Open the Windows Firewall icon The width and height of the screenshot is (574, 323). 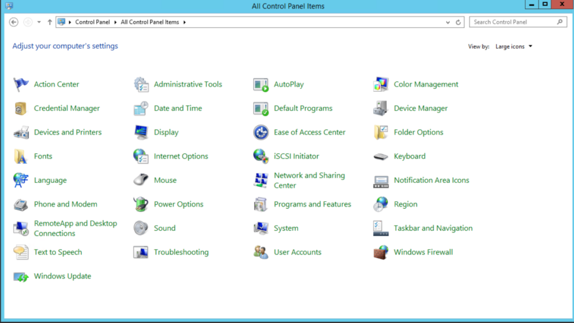(x=381, y=252)
